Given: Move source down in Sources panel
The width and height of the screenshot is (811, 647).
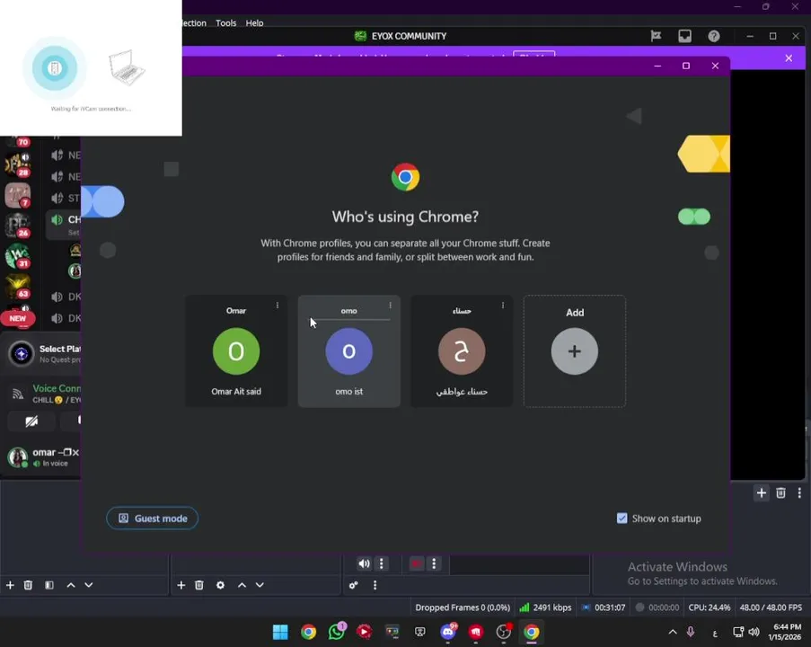Looking at the screenshot, I should click(x=260, y=585).
